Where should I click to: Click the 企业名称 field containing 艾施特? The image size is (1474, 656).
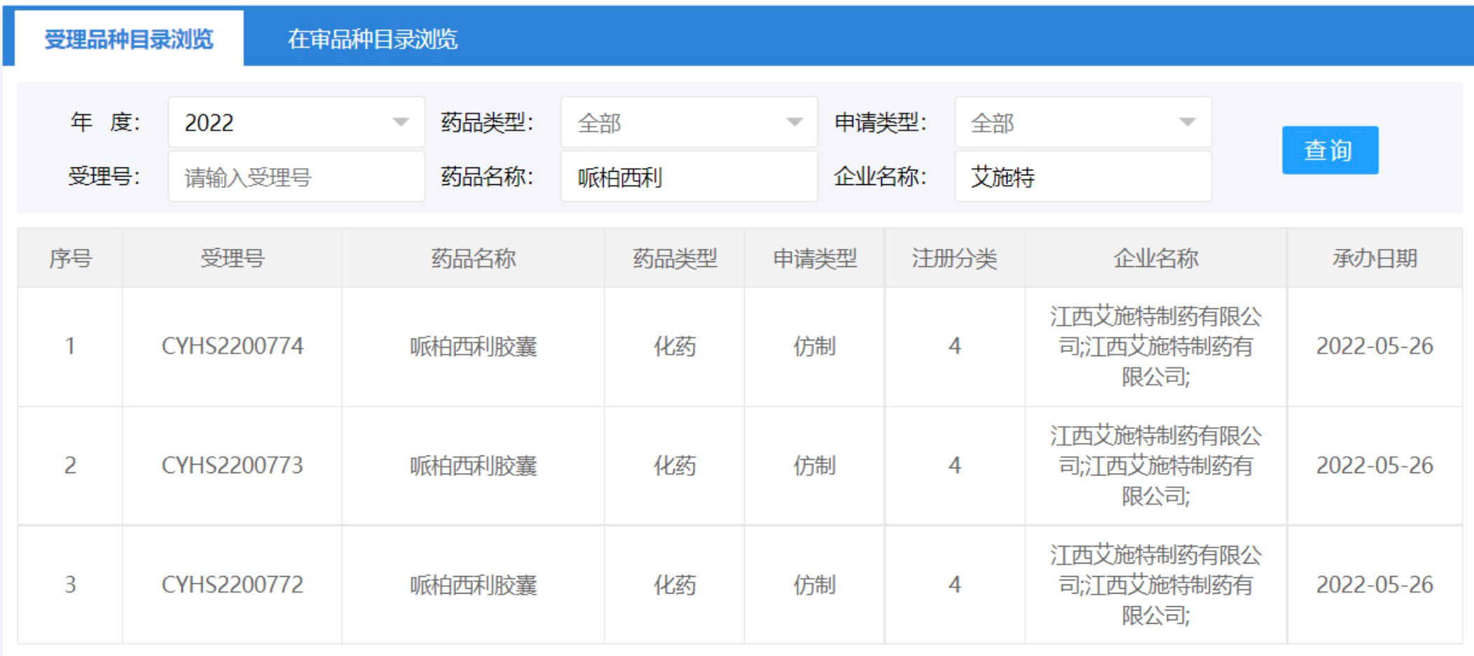[1082, 177]
